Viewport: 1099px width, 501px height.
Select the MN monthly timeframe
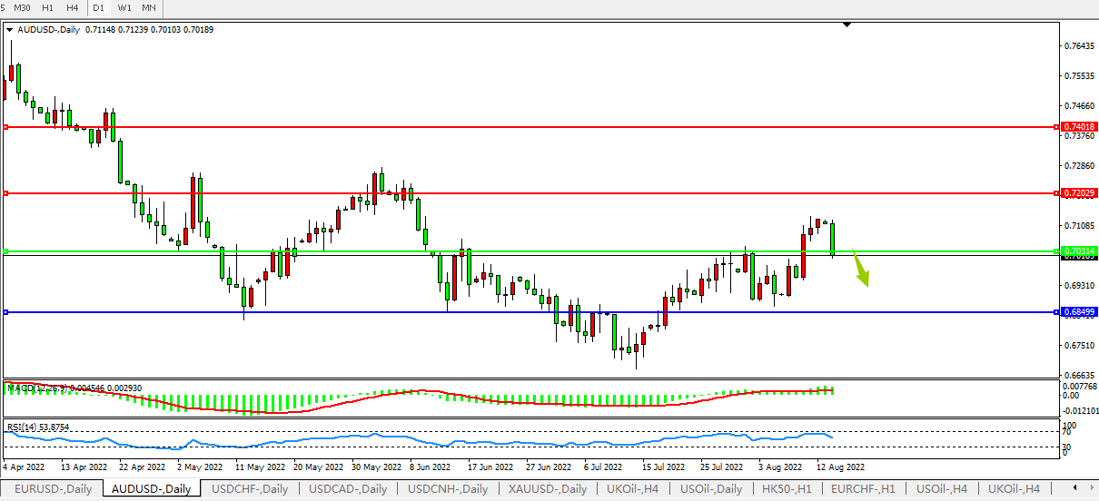pos(149,8)
